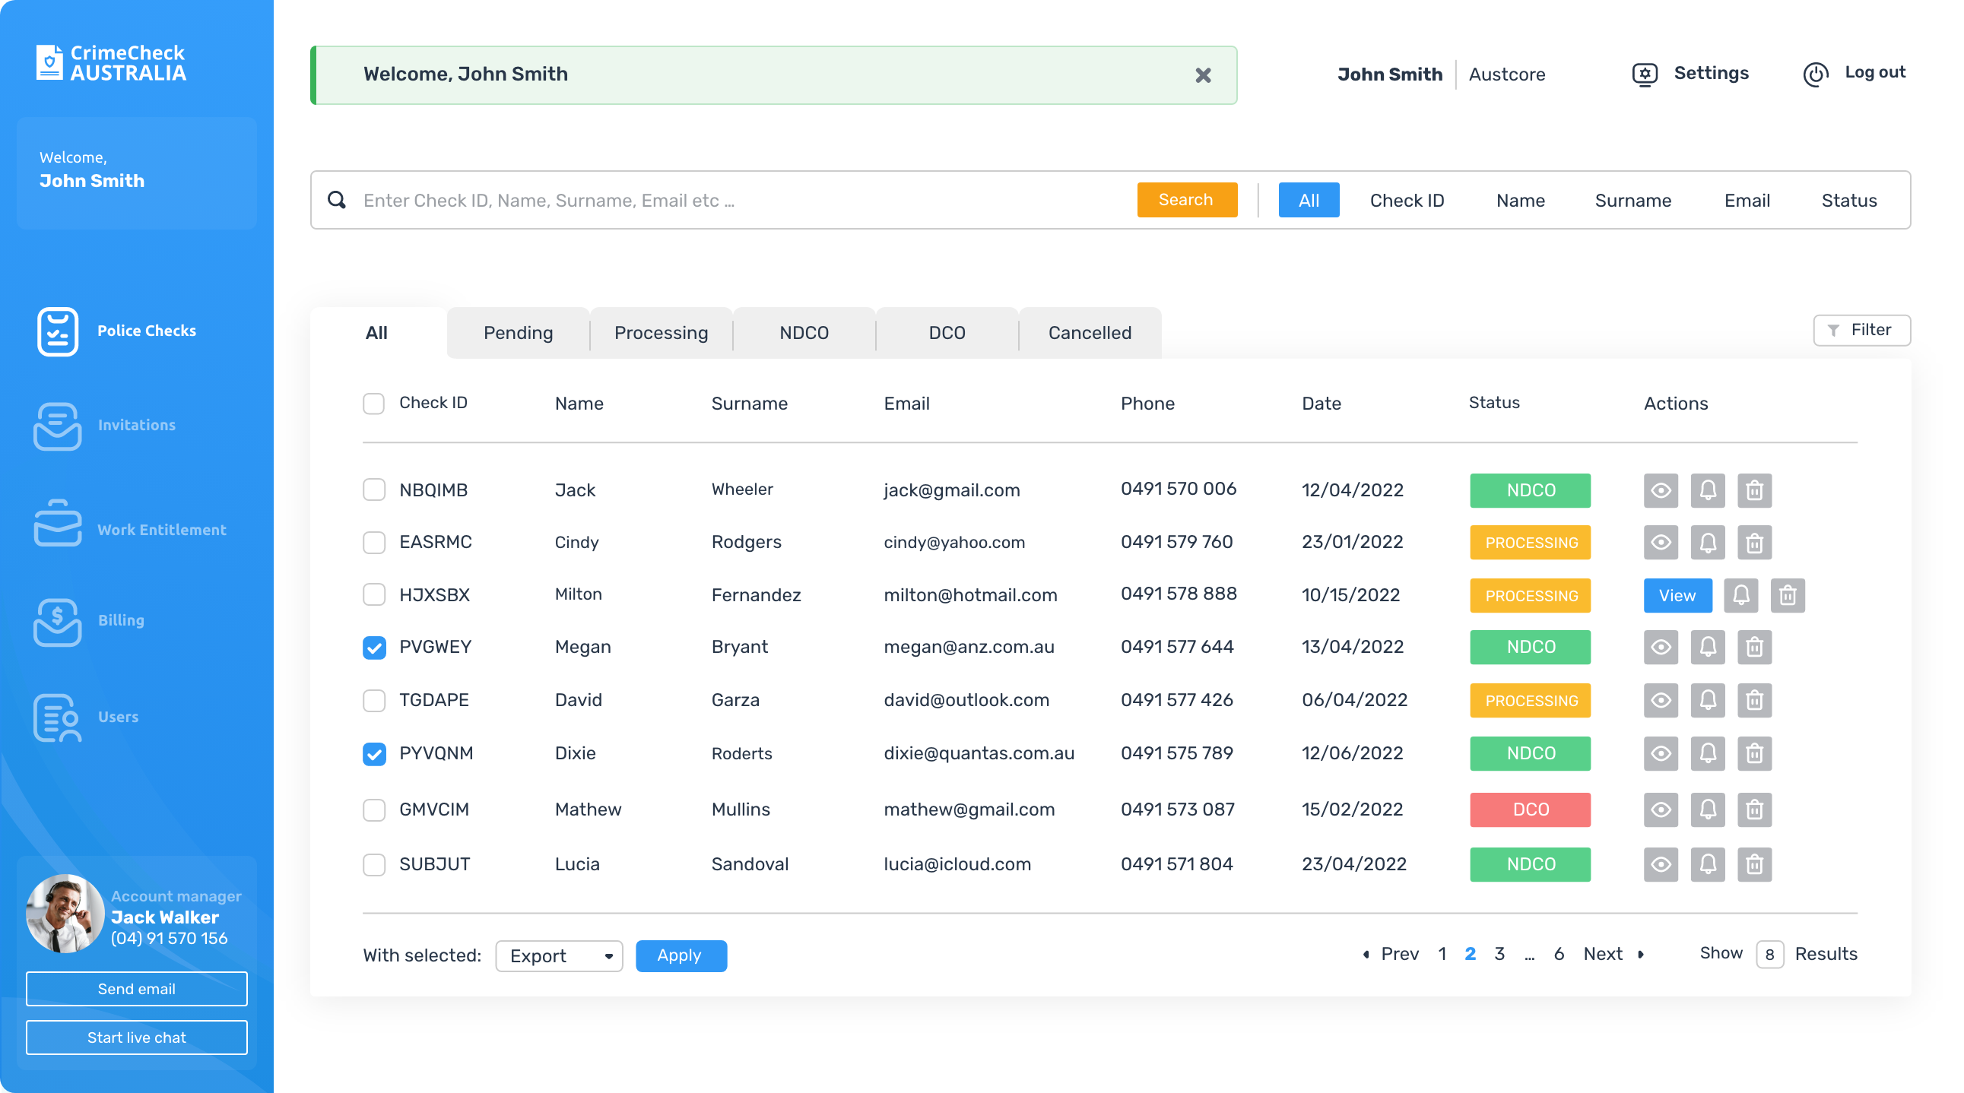
Task: Open the Export dropdown
Action: tap(559, 955)
